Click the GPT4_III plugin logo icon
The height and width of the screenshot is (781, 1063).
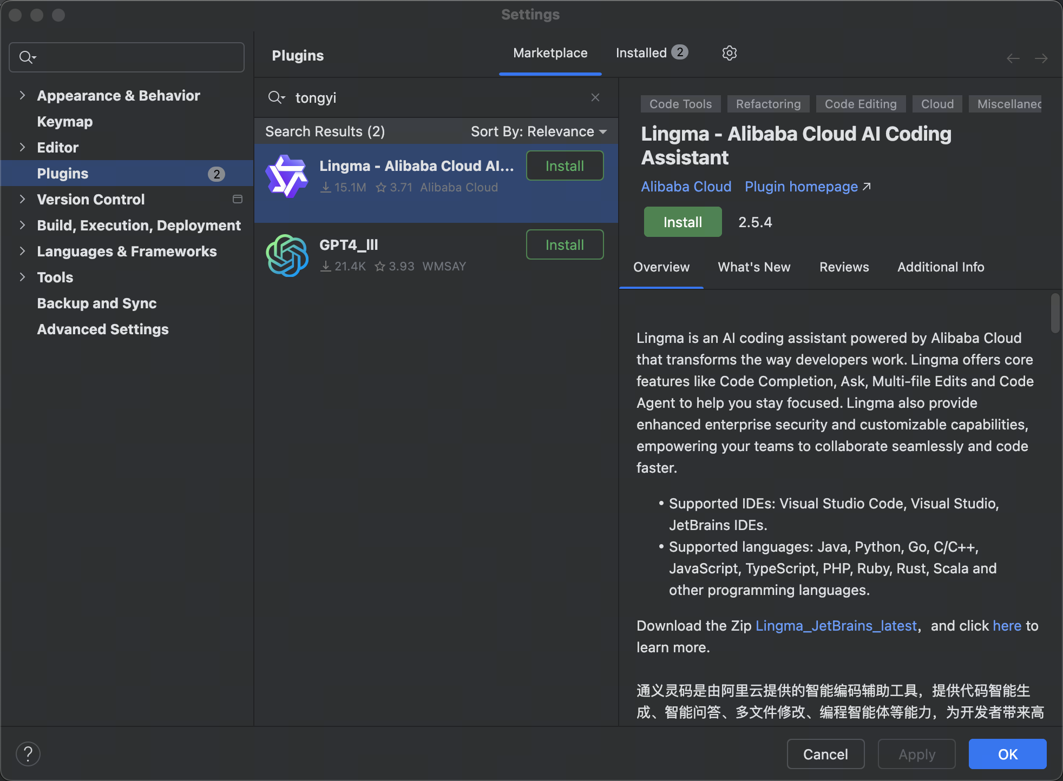[287, 255]
